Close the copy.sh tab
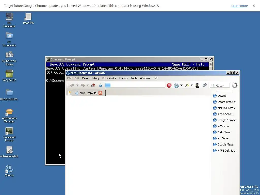This screenshot has height=195, width=260. 100,93
